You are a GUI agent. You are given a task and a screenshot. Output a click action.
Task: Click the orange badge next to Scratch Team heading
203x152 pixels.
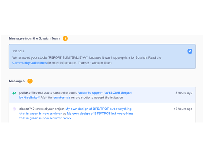[65, 38]
